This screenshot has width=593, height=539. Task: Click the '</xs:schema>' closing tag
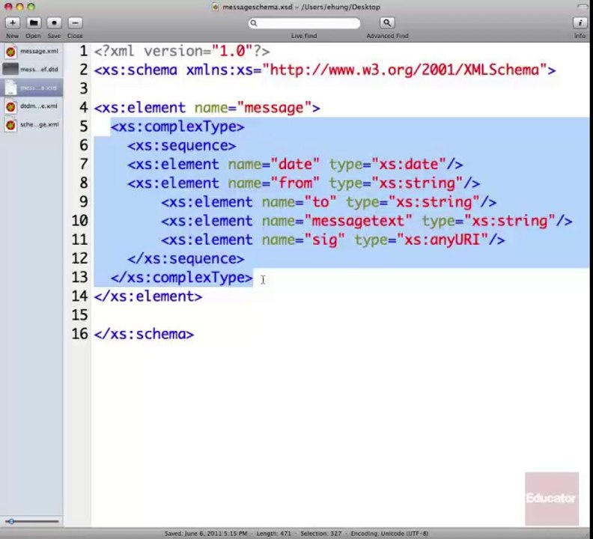pyautogui.click(x=144, y=335)
